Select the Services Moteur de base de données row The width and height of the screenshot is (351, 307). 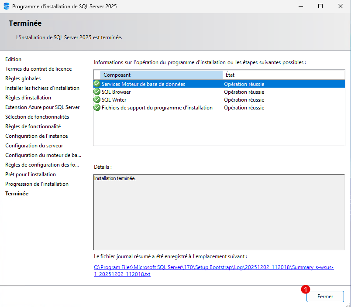[x=219, y=84]
